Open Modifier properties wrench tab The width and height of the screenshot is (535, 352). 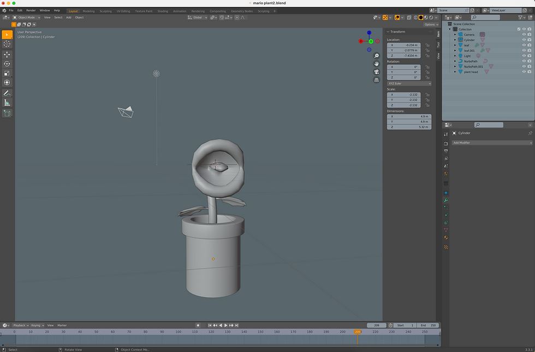[x=445, y=200]
